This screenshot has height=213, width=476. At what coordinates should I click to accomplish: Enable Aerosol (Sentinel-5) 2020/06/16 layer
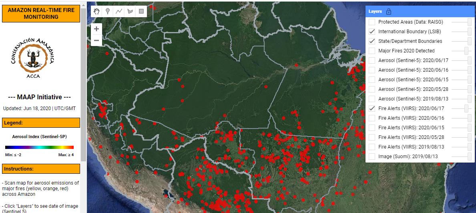372,70
